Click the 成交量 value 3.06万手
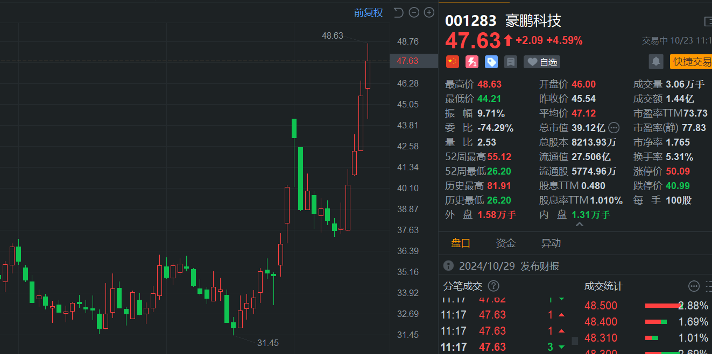The width and height of the screenshot is (712, 354). click(685, 84)
